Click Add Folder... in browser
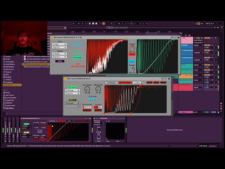The image size is (225, 169). point(9,108)
